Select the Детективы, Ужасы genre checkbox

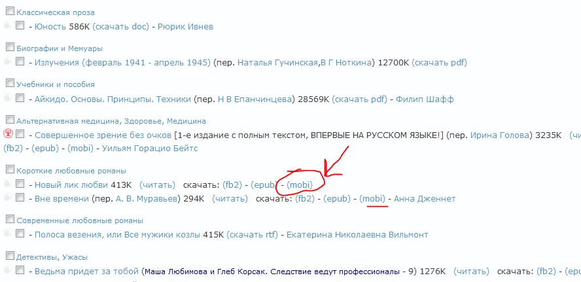coord(10,256)
